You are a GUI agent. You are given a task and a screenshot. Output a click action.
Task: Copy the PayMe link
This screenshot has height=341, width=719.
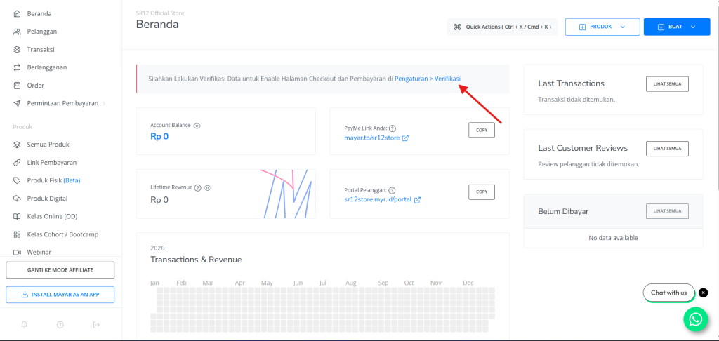click(481, 131)
